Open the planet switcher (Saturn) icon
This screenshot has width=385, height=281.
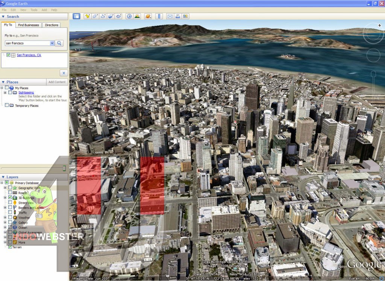[x=148, y=17]
